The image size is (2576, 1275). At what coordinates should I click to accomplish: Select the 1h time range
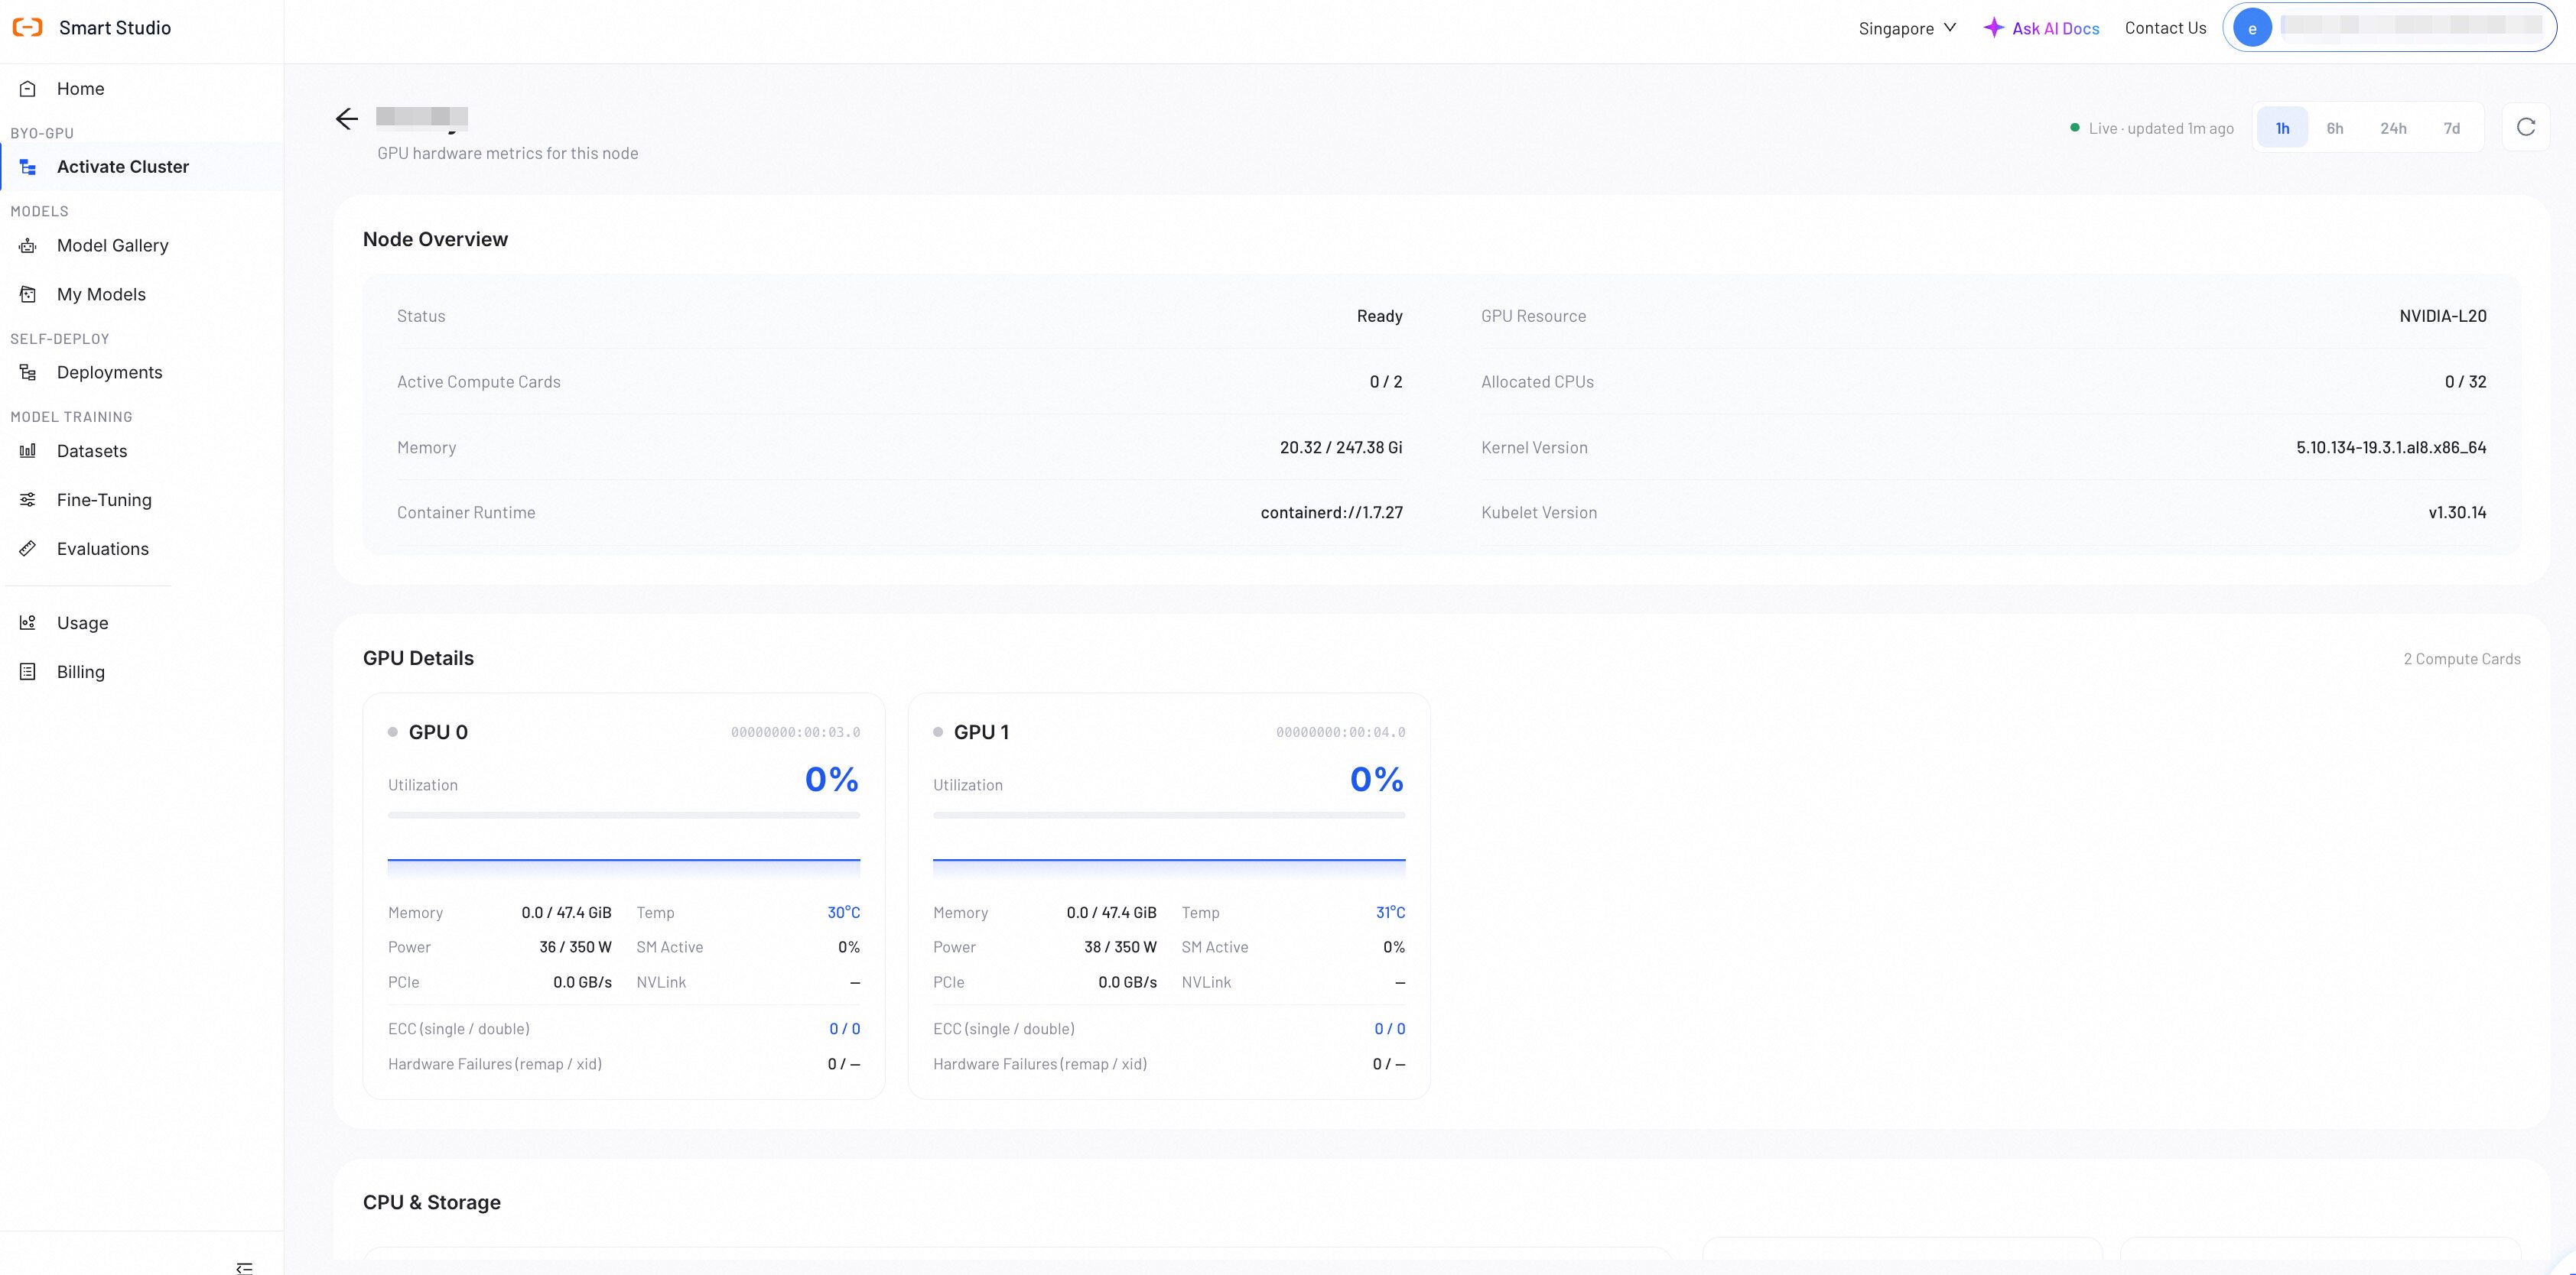pyautogui.click(x=2283, y=128)
